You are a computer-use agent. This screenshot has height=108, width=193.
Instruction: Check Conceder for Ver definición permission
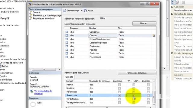click(x=119, y=99)
